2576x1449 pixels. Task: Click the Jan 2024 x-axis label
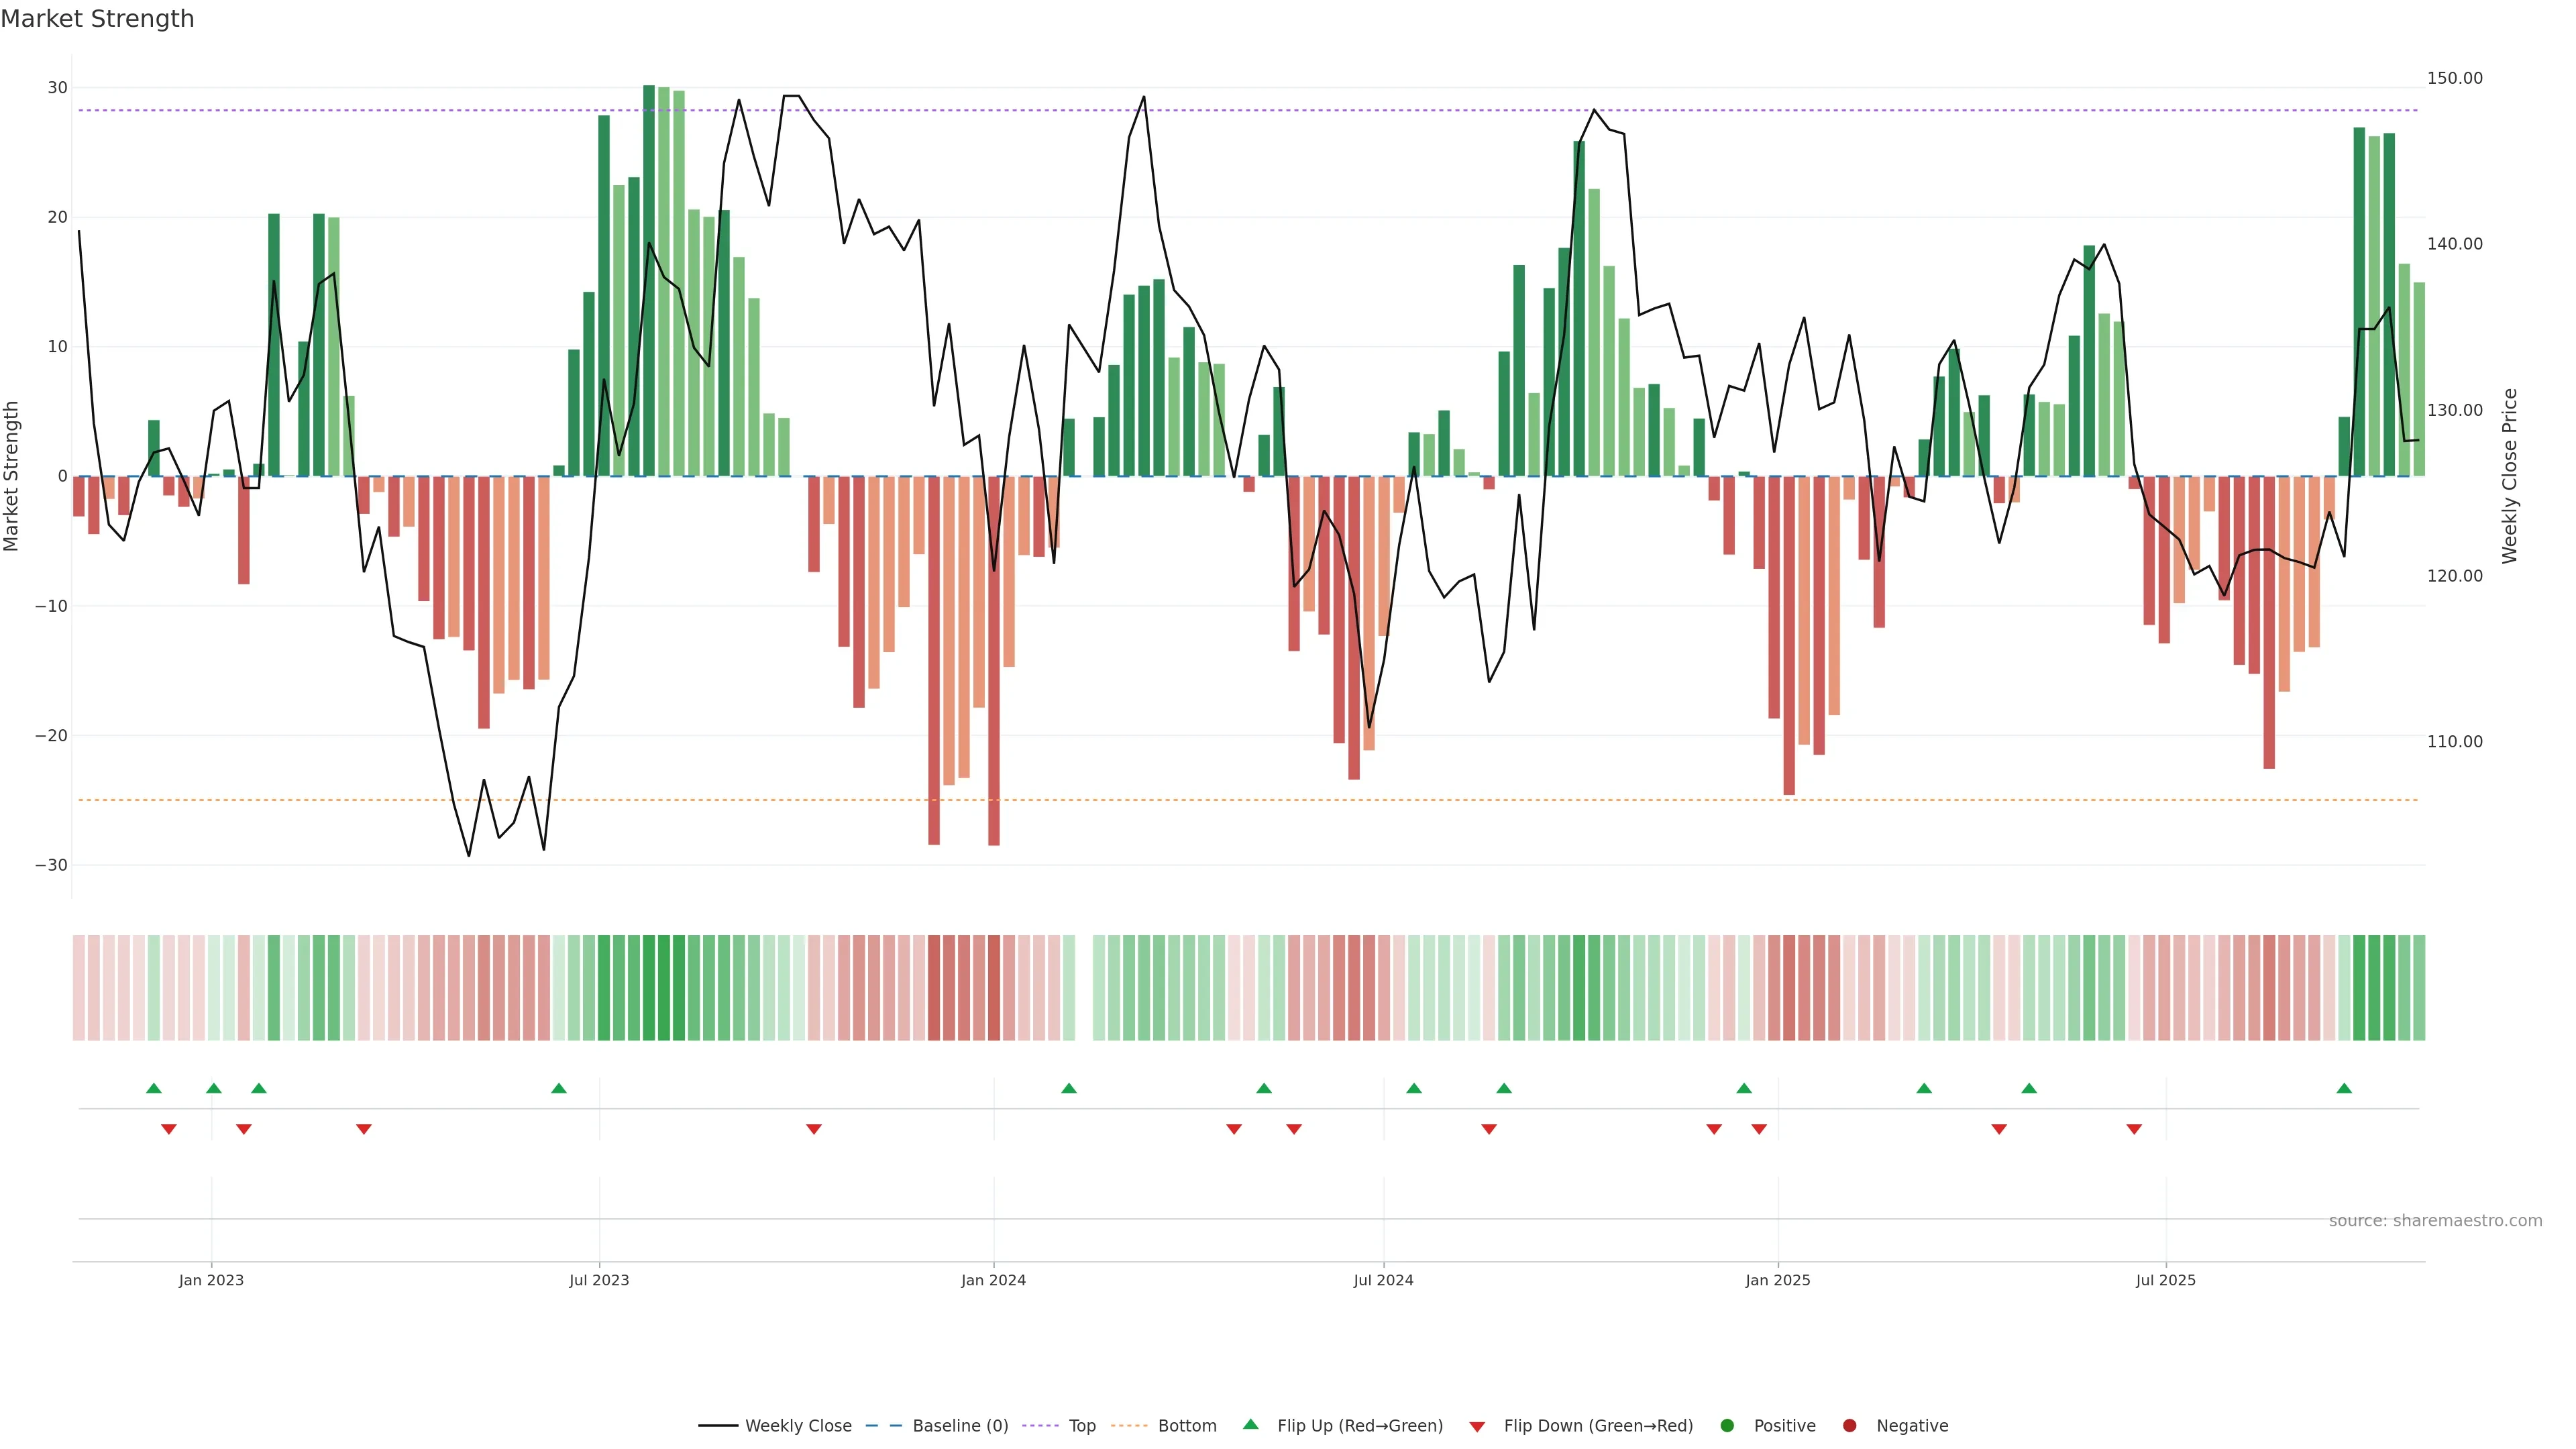[993, 1280]
